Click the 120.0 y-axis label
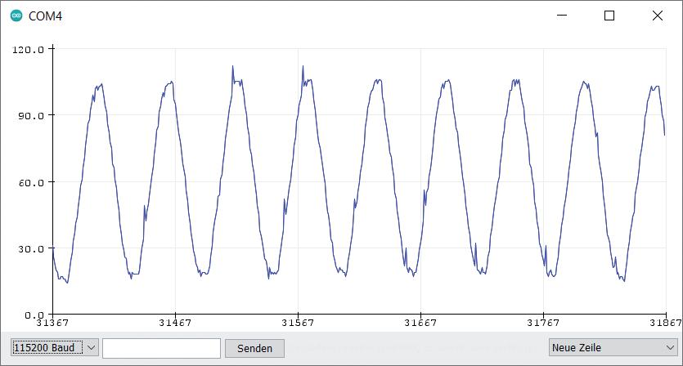This screenshot has width=683, height=366. click(29, 50)
